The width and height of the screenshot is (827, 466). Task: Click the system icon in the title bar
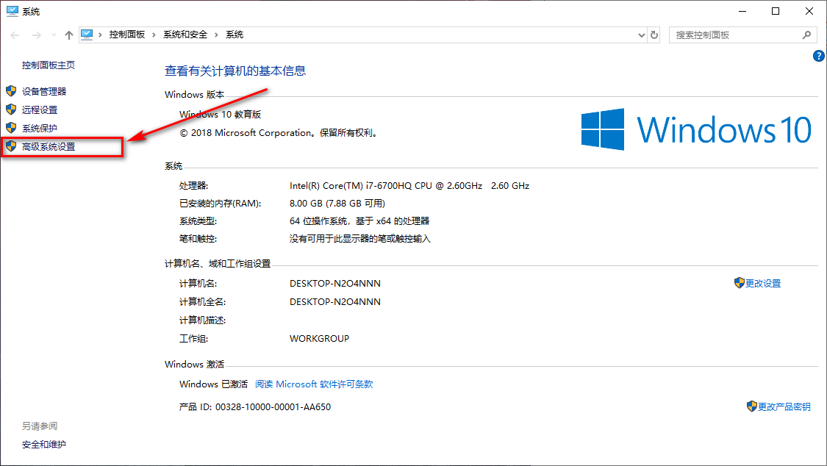12,11
